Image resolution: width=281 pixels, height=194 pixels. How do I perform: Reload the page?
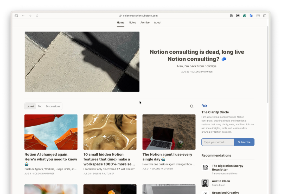pyautogui.click(x=37, y=16)
